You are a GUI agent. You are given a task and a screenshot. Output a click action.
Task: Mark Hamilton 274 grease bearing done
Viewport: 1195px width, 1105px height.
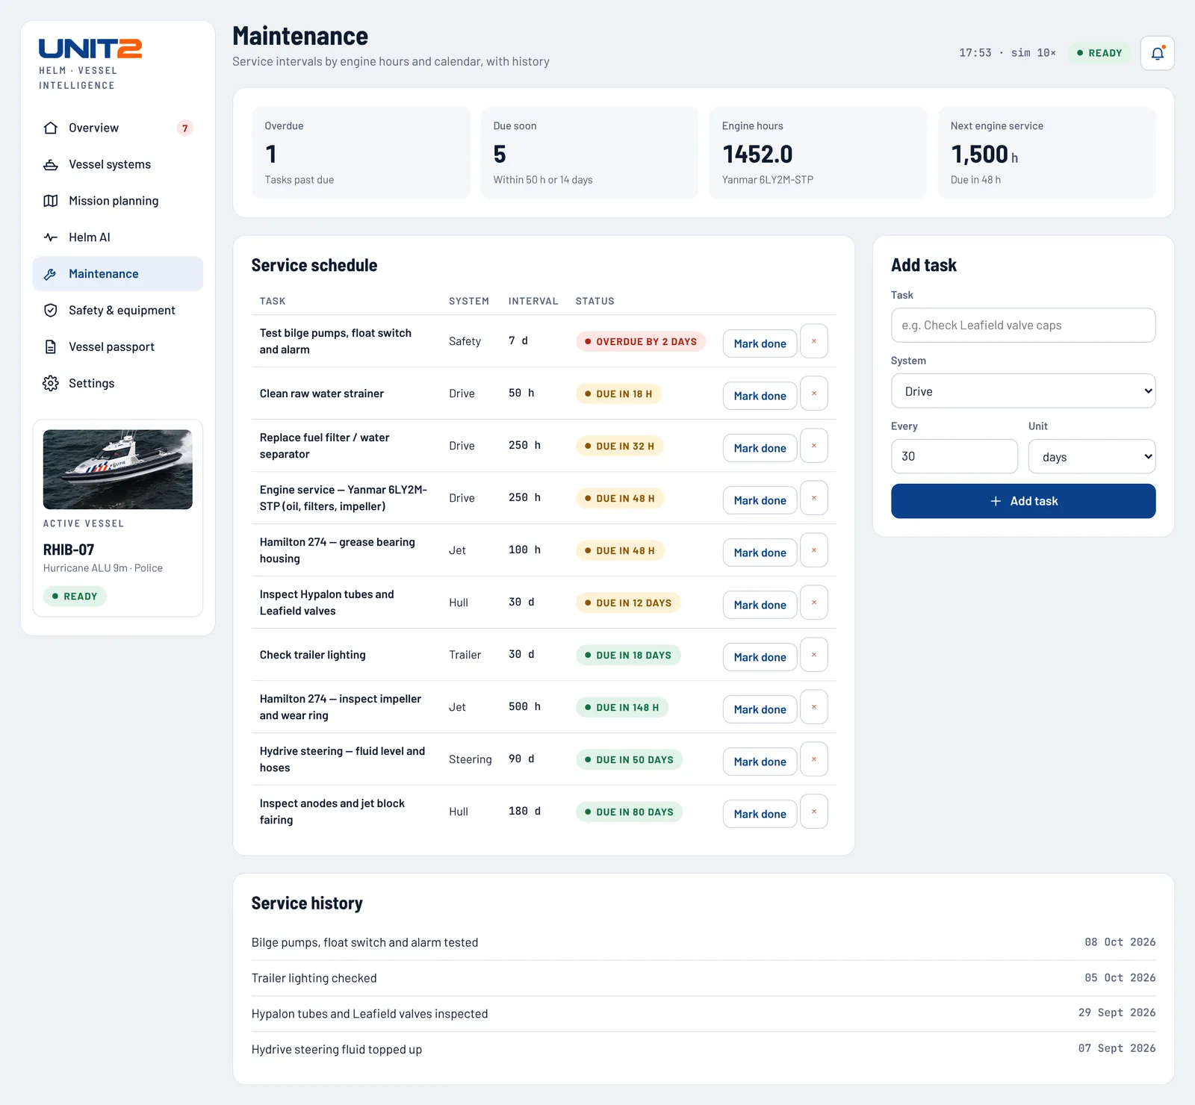pyautogui.click(x=760, y=552)
